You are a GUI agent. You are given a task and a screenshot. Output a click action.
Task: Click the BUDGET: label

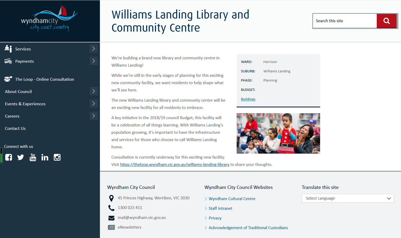[x=248, y=90]
